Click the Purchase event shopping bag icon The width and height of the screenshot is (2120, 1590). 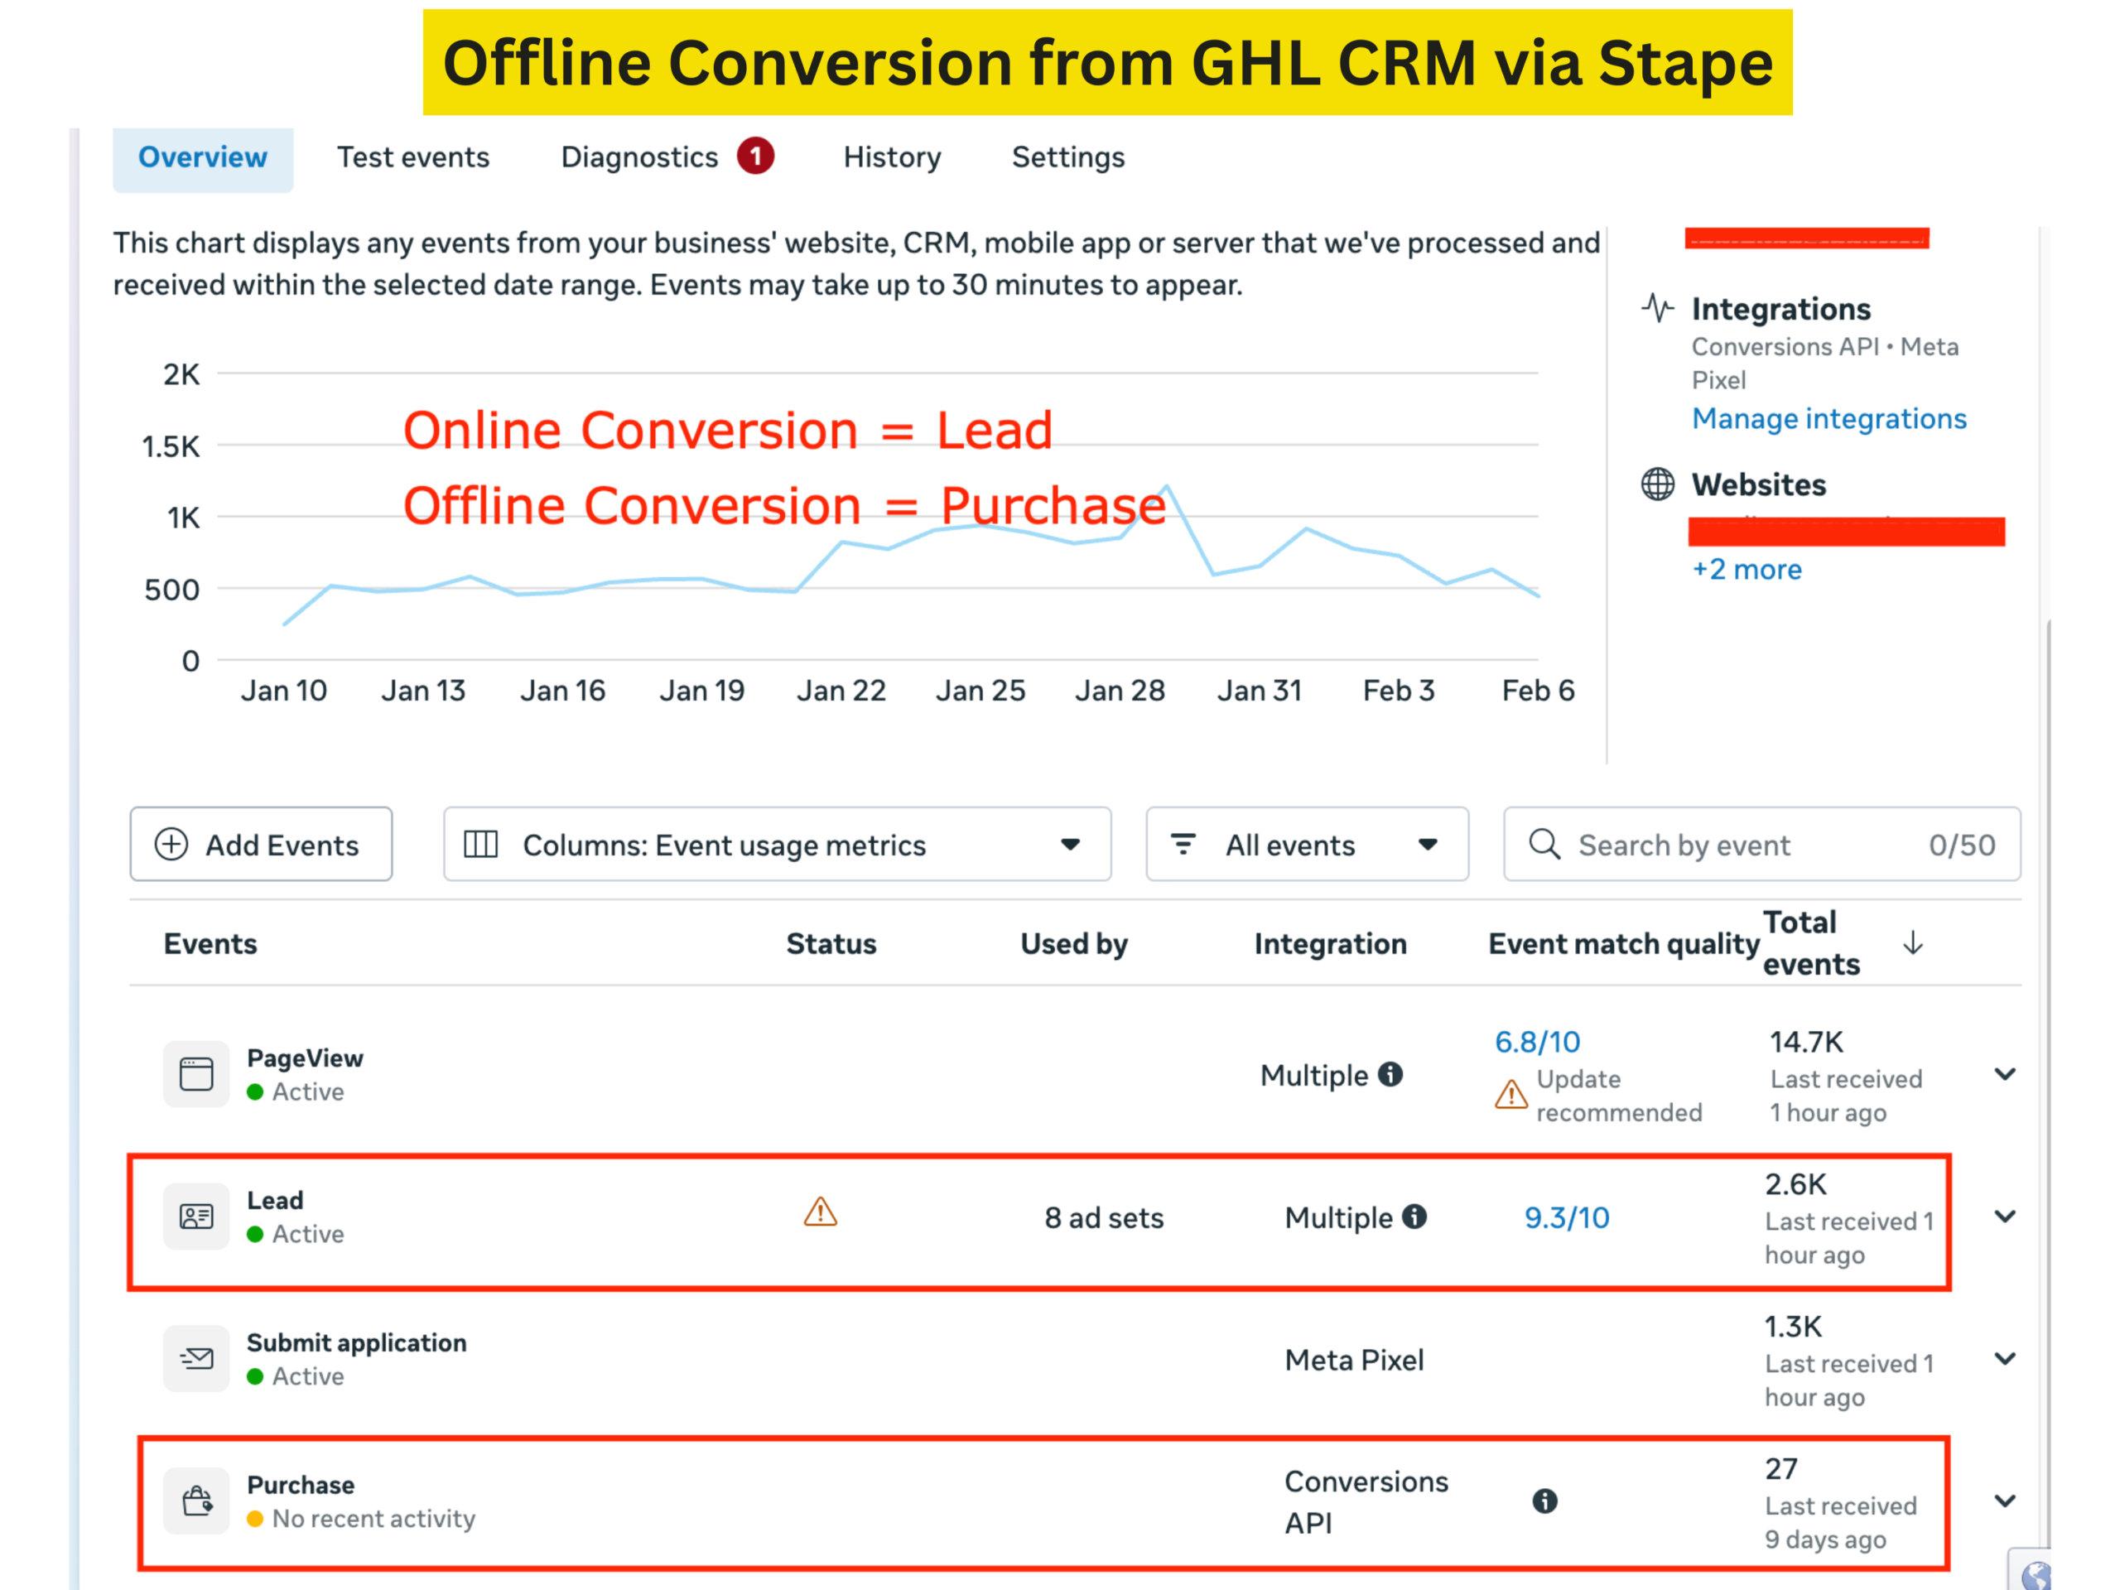(x=196, y=1500)
